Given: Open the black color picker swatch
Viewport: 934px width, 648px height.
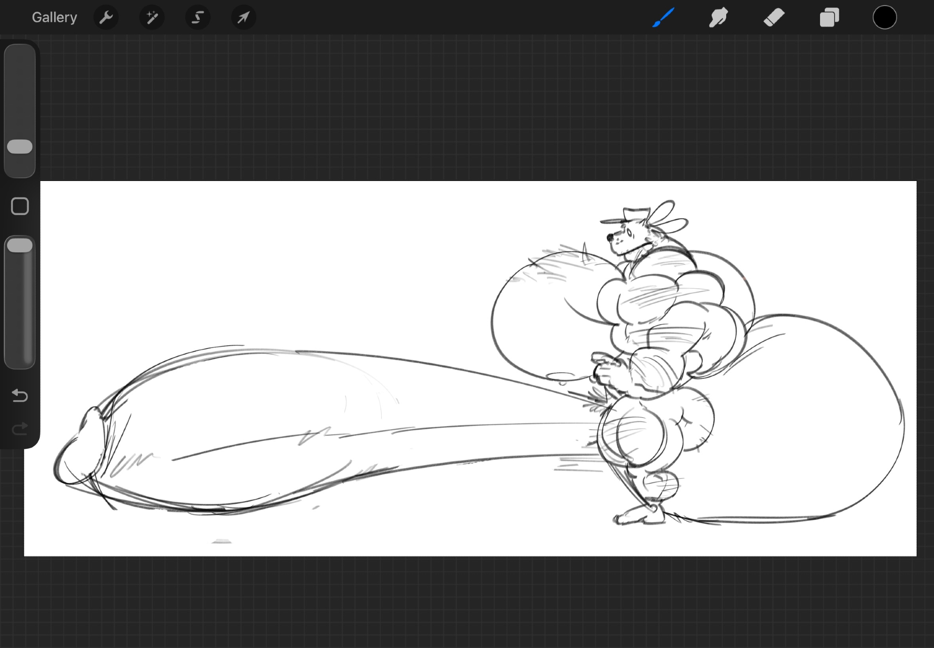Looking at the screenshot, I should 884,18.
